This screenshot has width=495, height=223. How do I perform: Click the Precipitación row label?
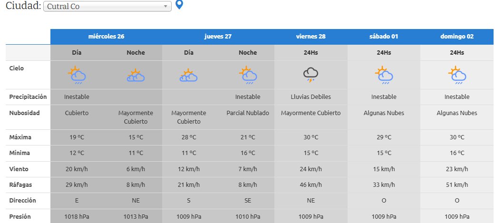28,97
